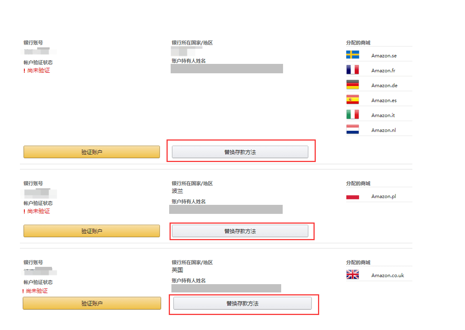
Task: Click the France flag icon
Action: click(352, 70)
